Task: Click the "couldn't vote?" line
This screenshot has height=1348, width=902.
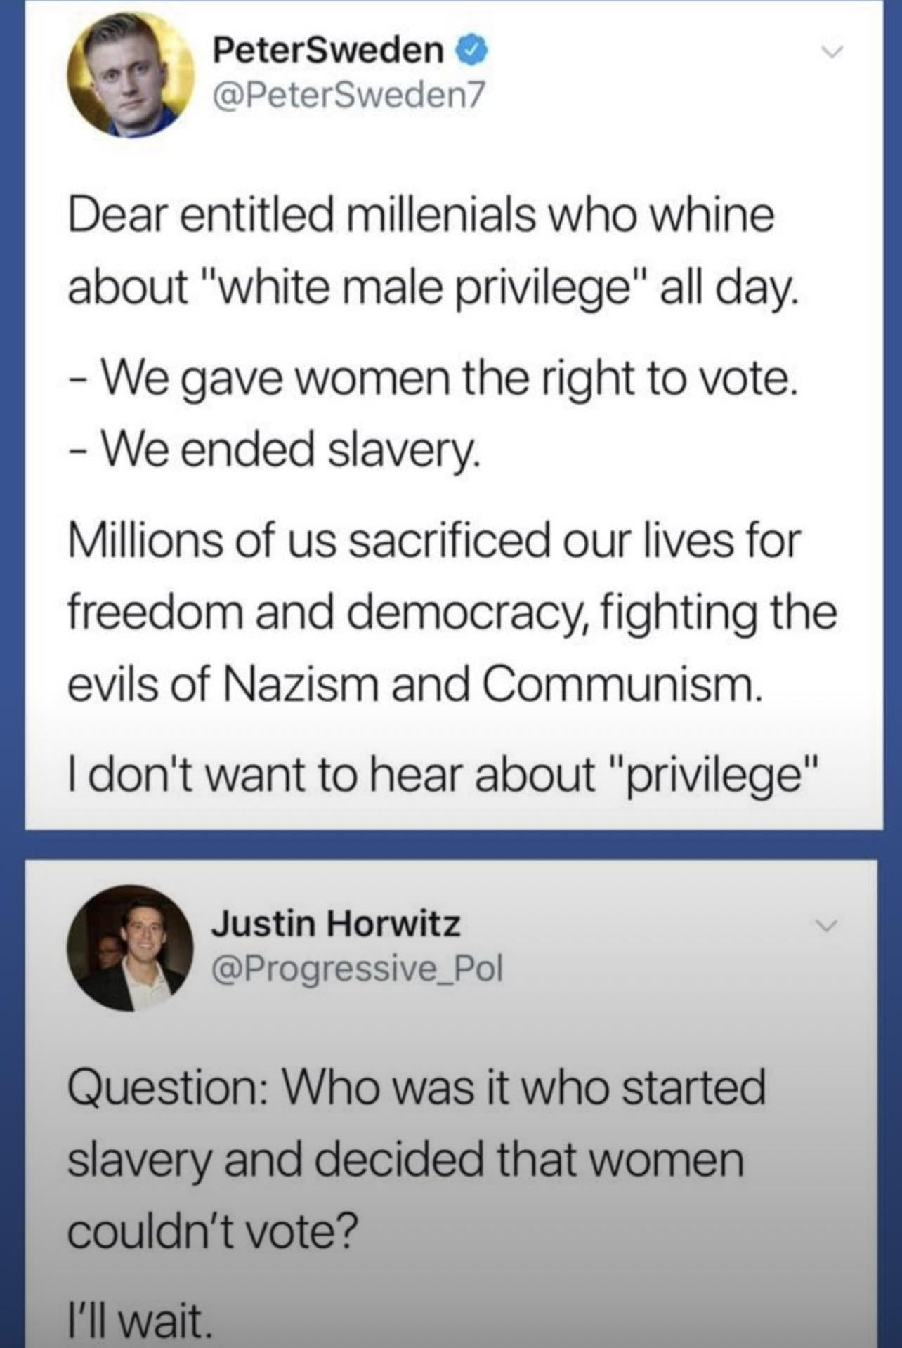Action: pyautogui.click(x=213, y=1230)
